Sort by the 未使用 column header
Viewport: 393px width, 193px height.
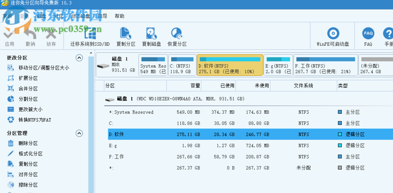[253, 86]
